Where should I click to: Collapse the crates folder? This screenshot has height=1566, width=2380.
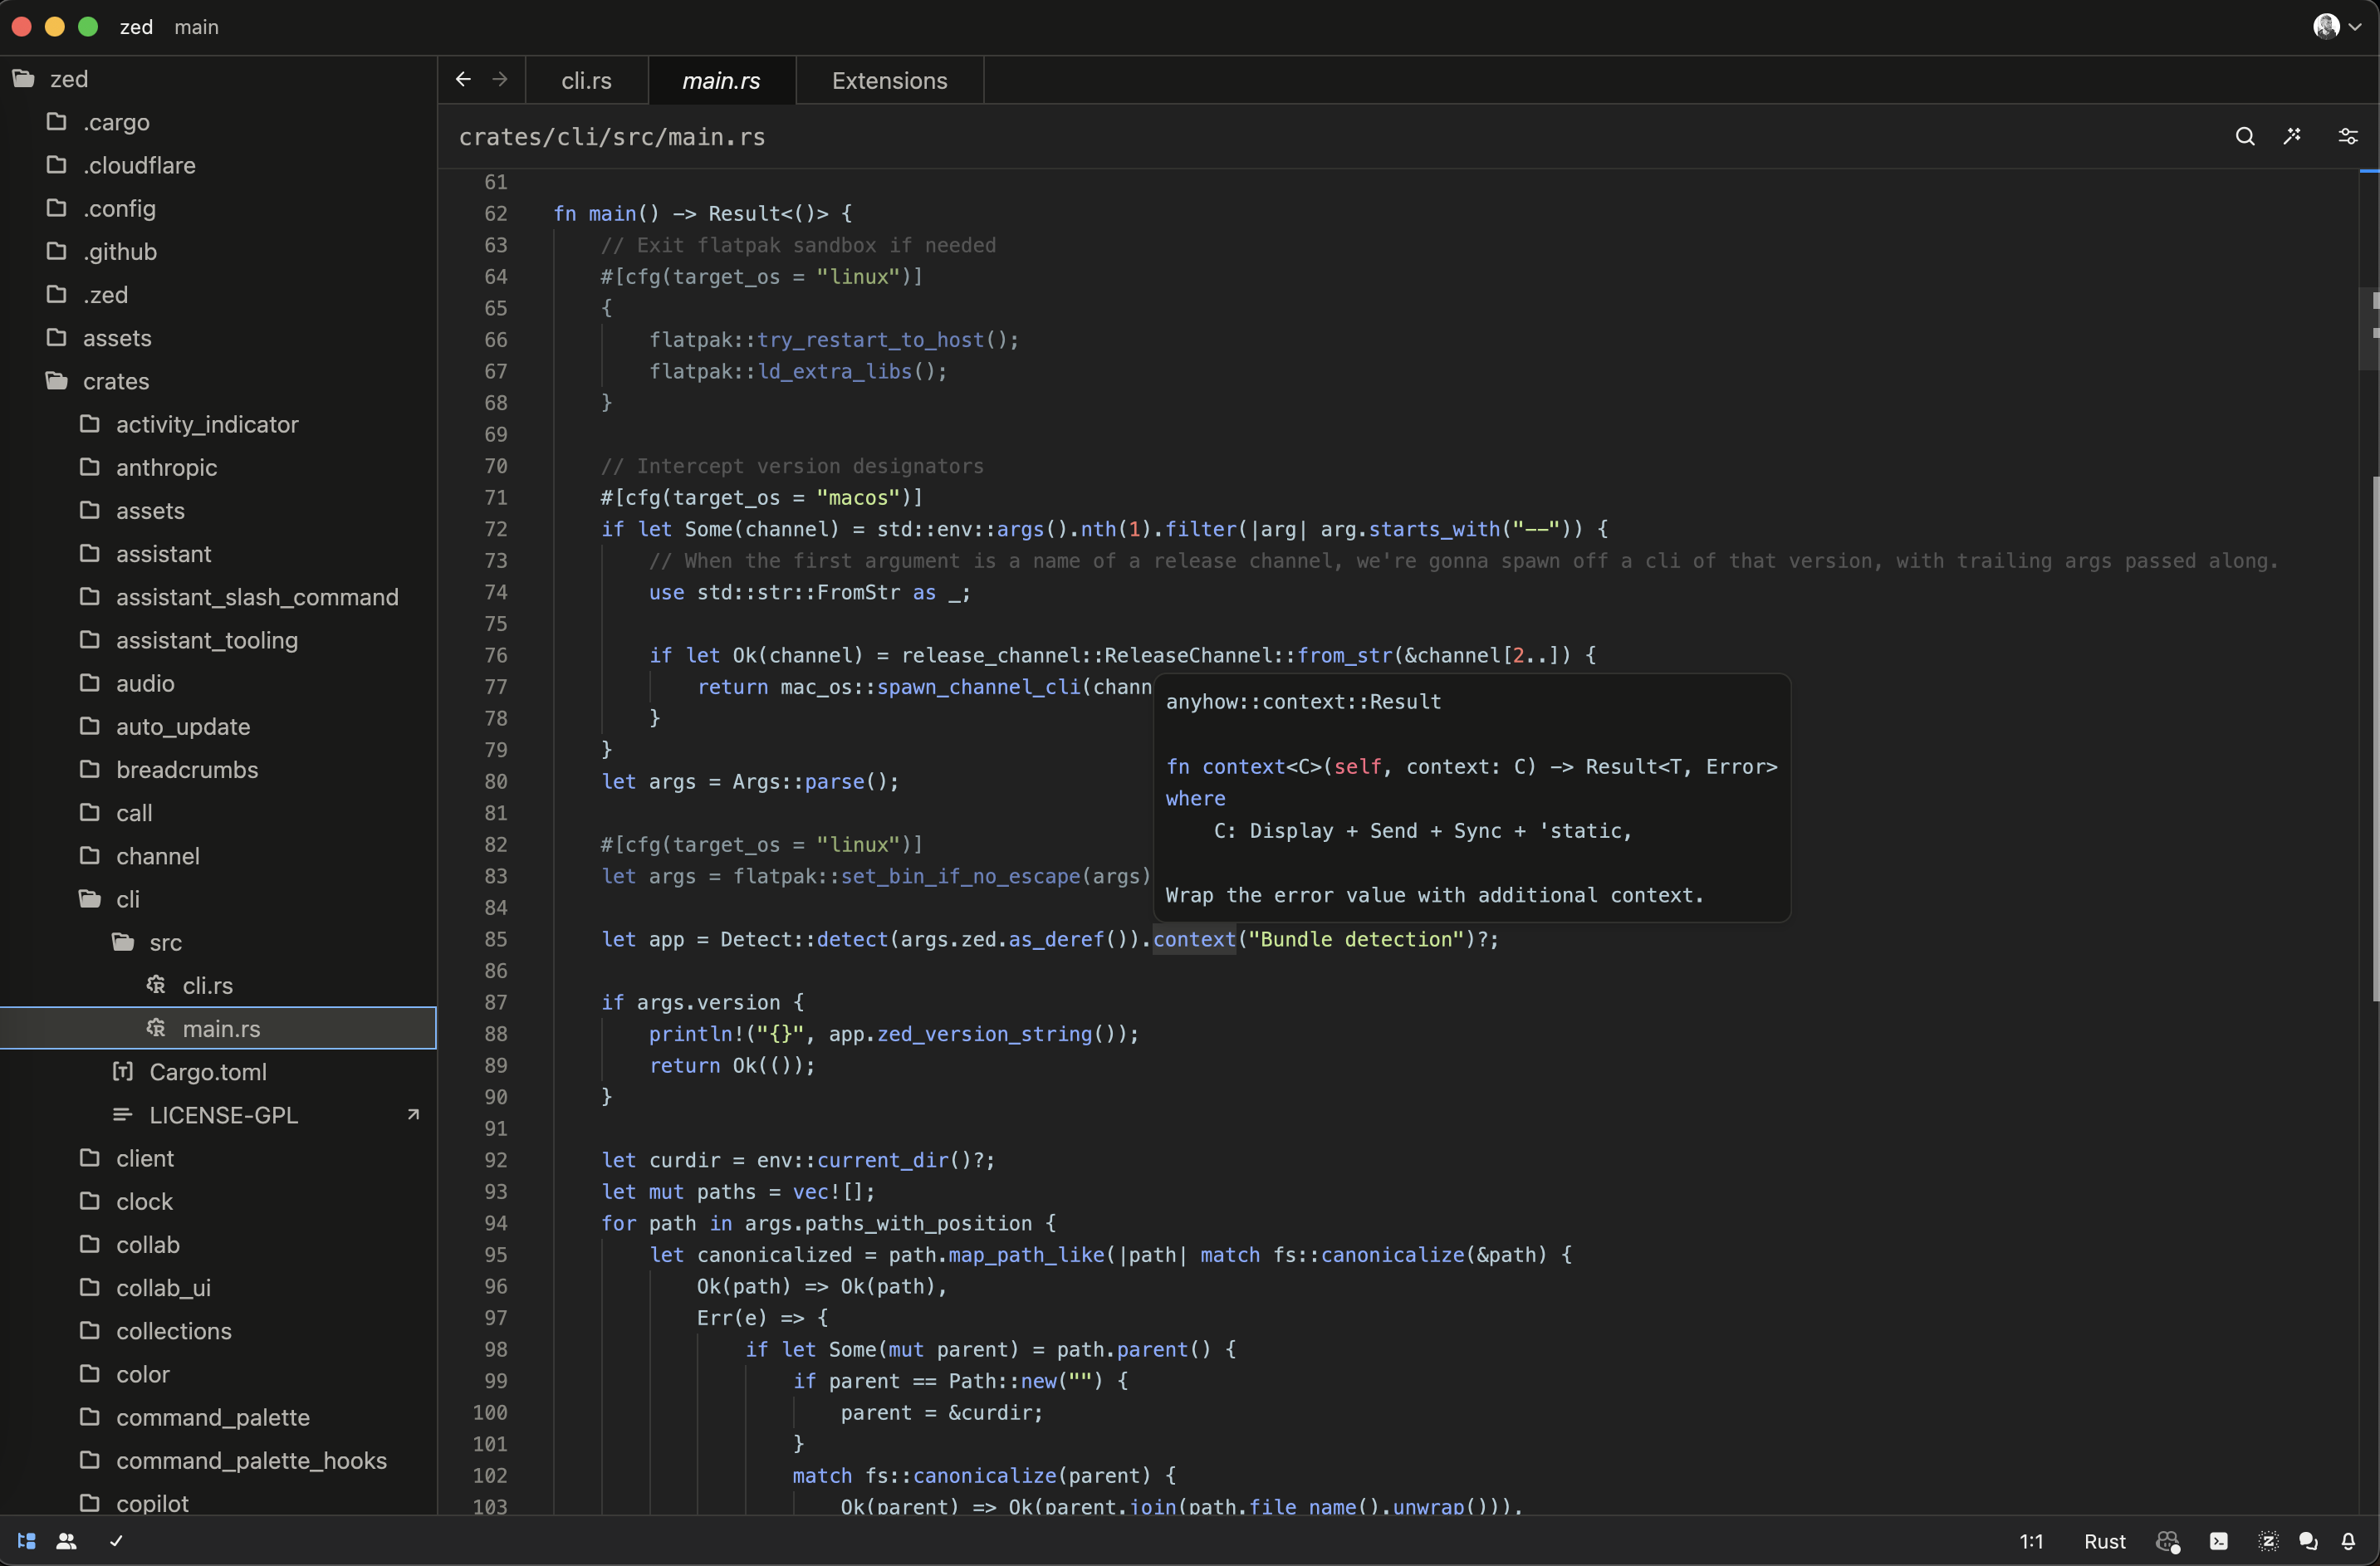[218, 381]
